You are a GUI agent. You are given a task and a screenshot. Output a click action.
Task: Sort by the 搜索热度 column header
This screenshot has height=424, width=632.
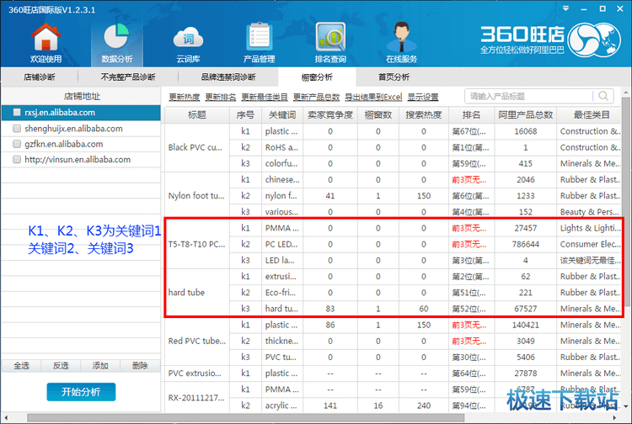[x=424, y=115]
